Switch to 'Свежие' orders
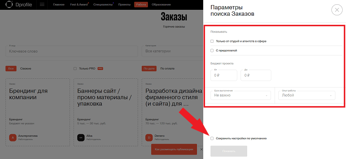Screen dimensions: 346x159 coord(26,69)
